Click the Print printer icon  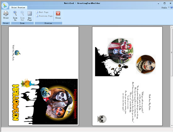click(6, 14)
